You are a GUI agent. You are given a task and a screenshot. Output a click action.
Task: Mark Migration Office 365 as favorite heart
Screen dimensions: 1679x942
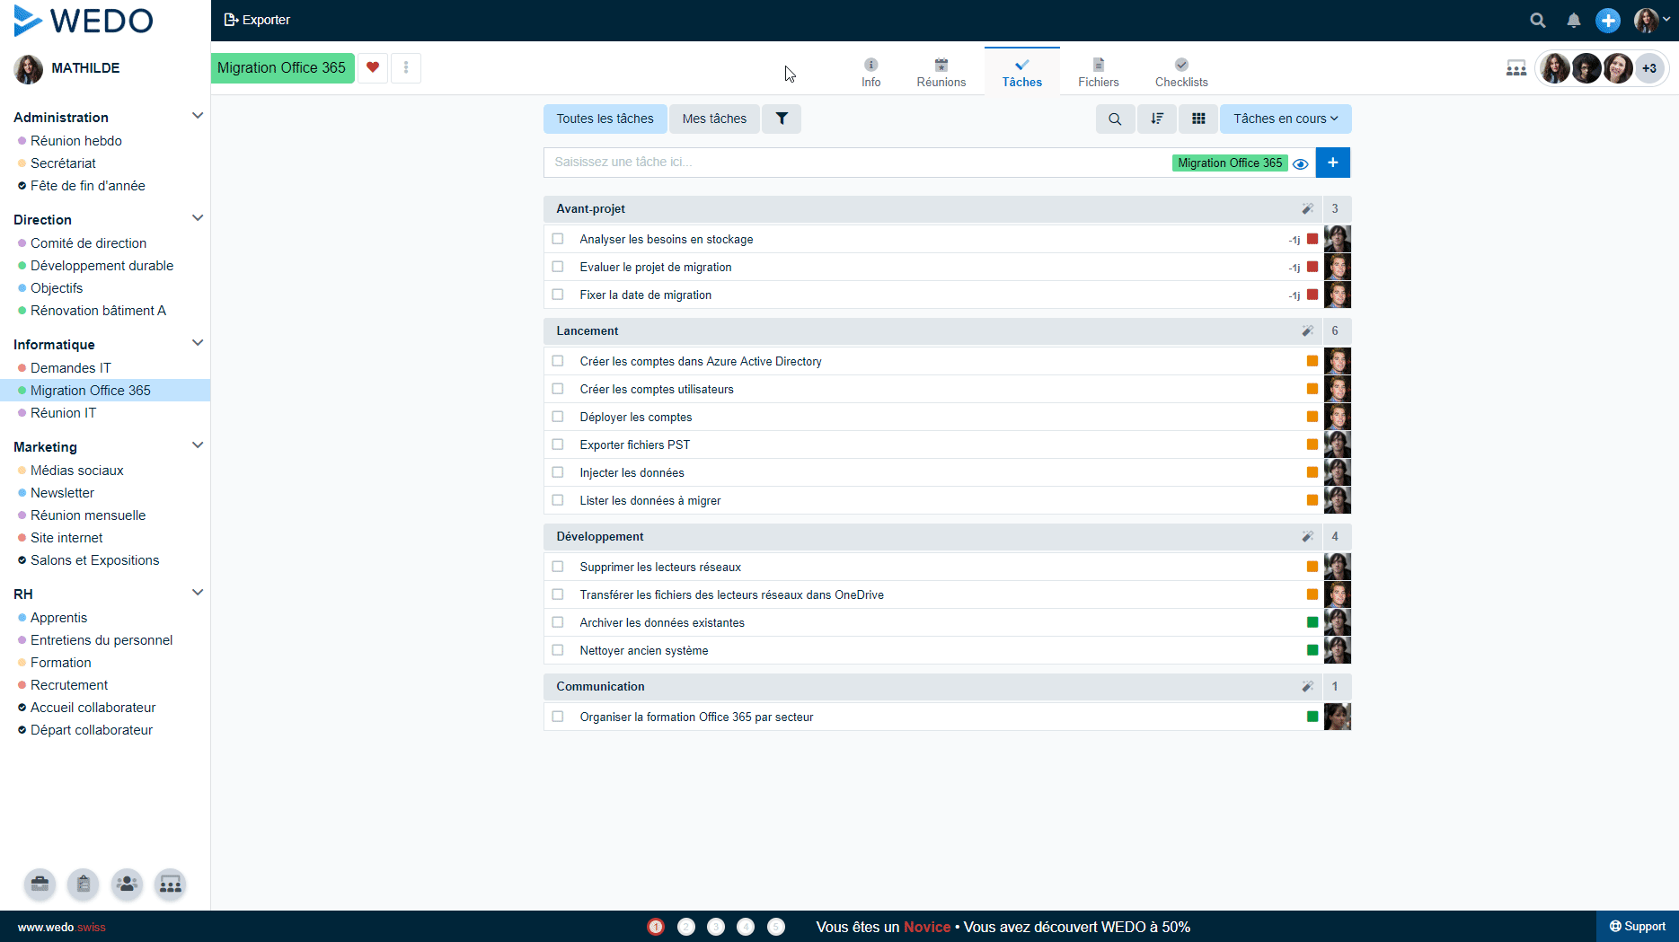(373, 67)
